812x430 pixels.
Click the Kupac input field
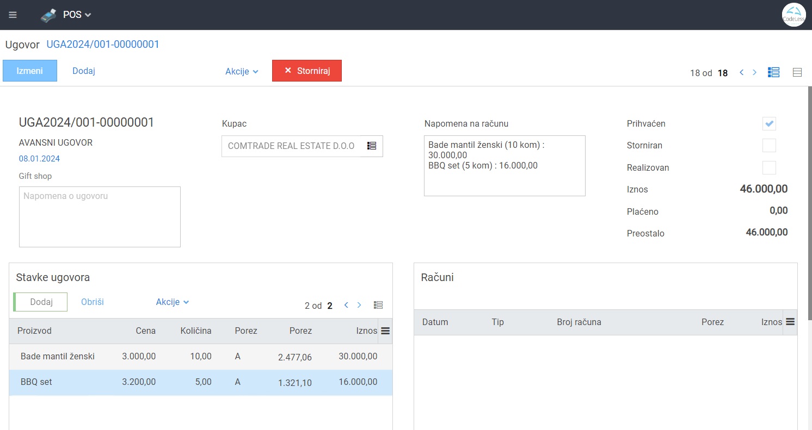tap(291, 146)
